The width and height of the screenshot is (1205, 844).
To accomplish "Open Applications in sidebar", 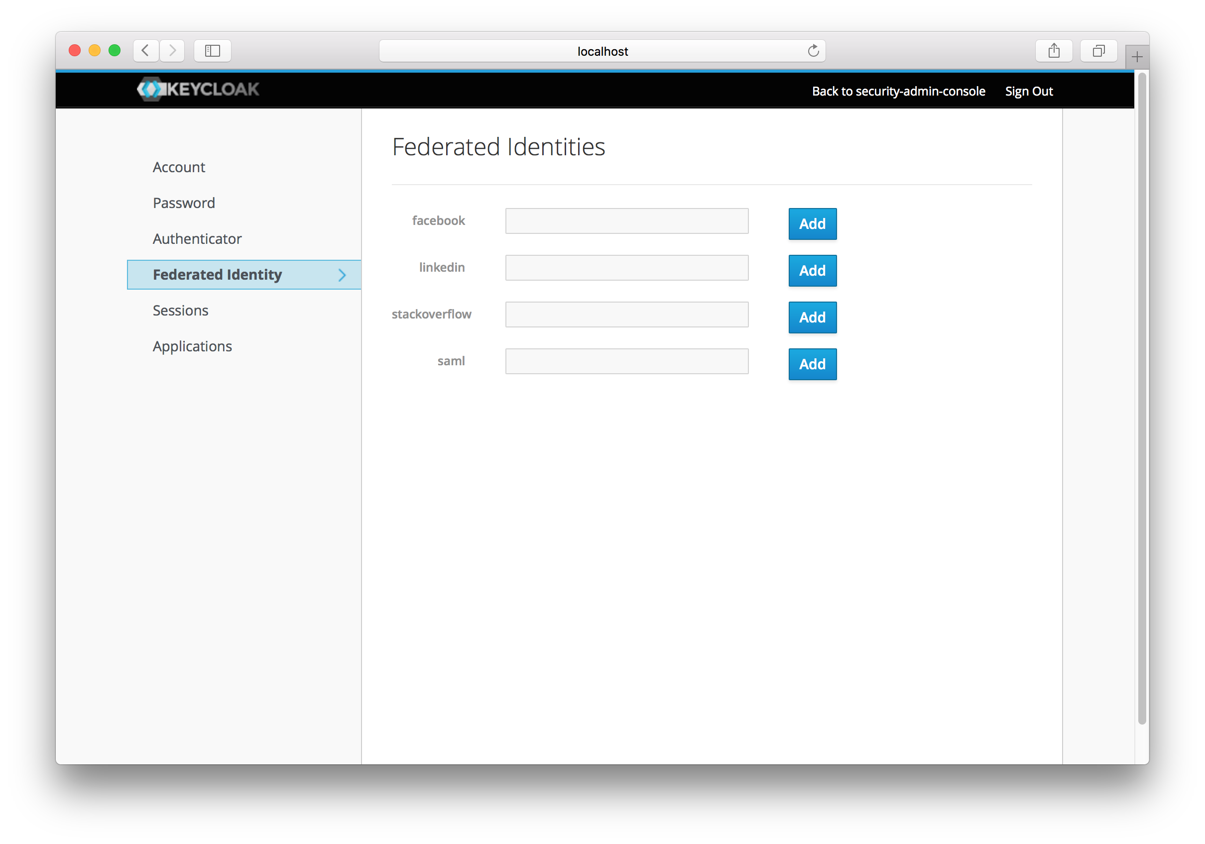I will [192, 346].
